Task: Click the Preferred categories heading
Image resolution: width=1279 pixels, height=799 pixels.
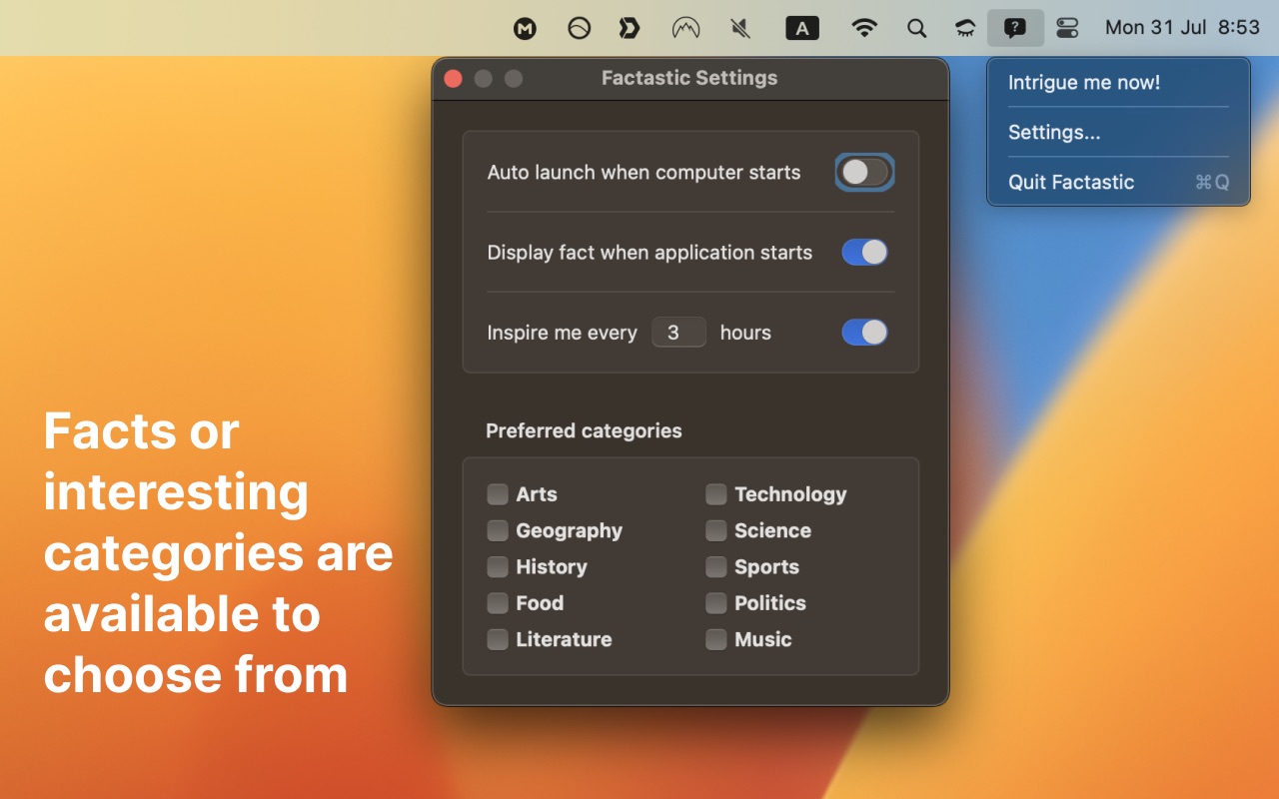Action: pyautogui.click(x=584, y=431)
